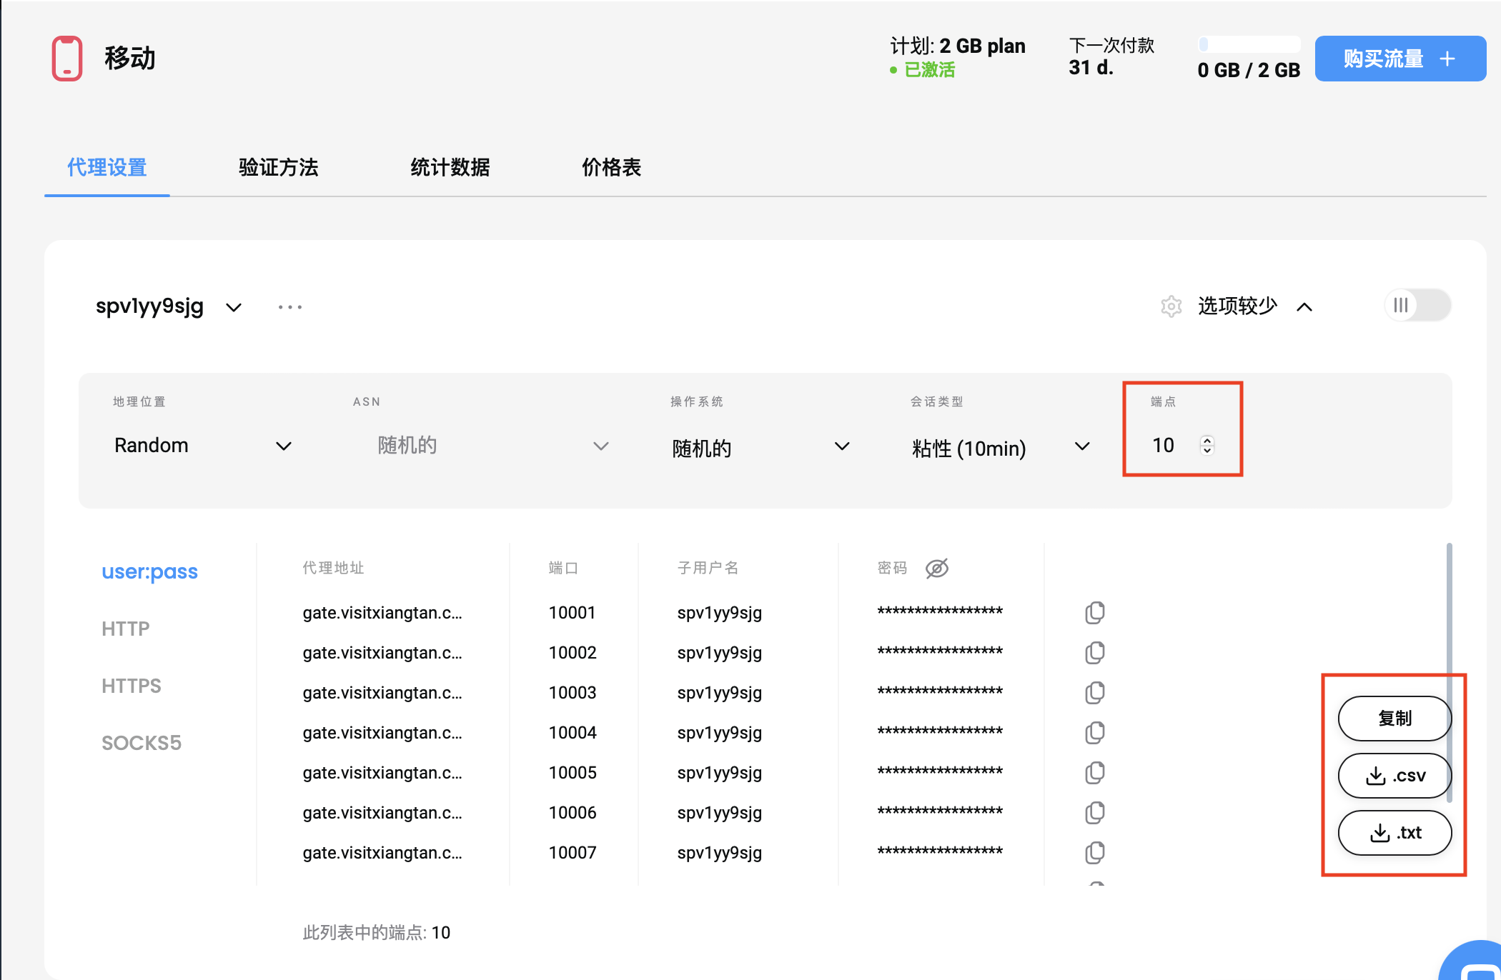1501x980 pixels.
Task: Click the 端点 stepper arrows
Action: click(1207, 445)
